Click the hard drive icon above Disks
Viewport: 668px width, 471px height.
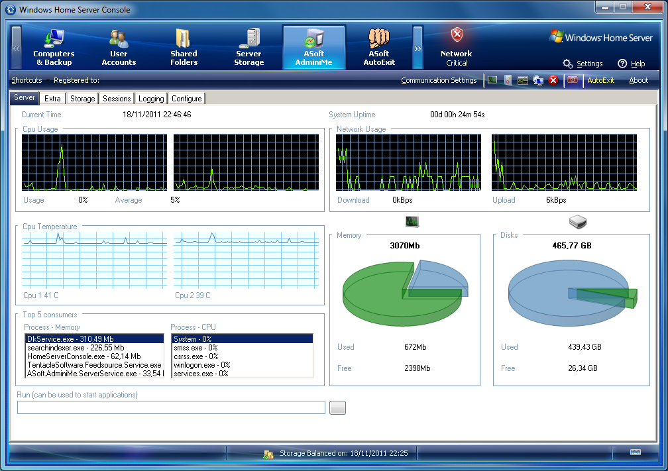tap(578, 221)
